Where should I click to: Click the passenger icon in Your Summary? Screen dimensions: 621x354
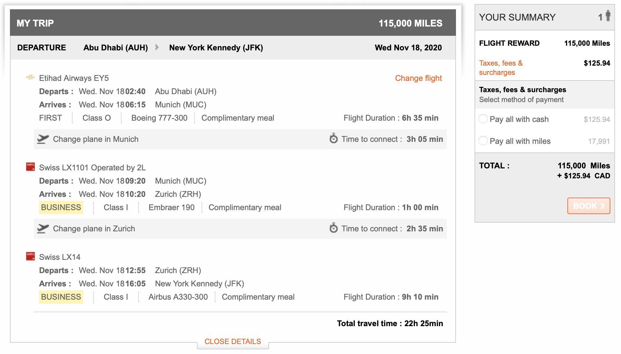(608, 16)
